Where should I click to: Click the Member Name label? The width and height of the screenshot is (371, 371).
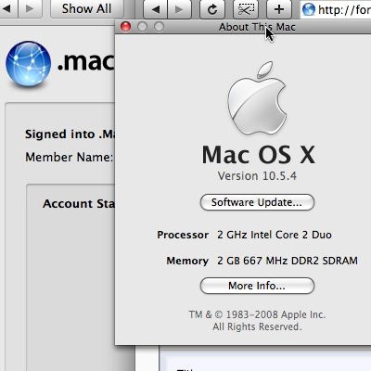[x=69, y=157]
